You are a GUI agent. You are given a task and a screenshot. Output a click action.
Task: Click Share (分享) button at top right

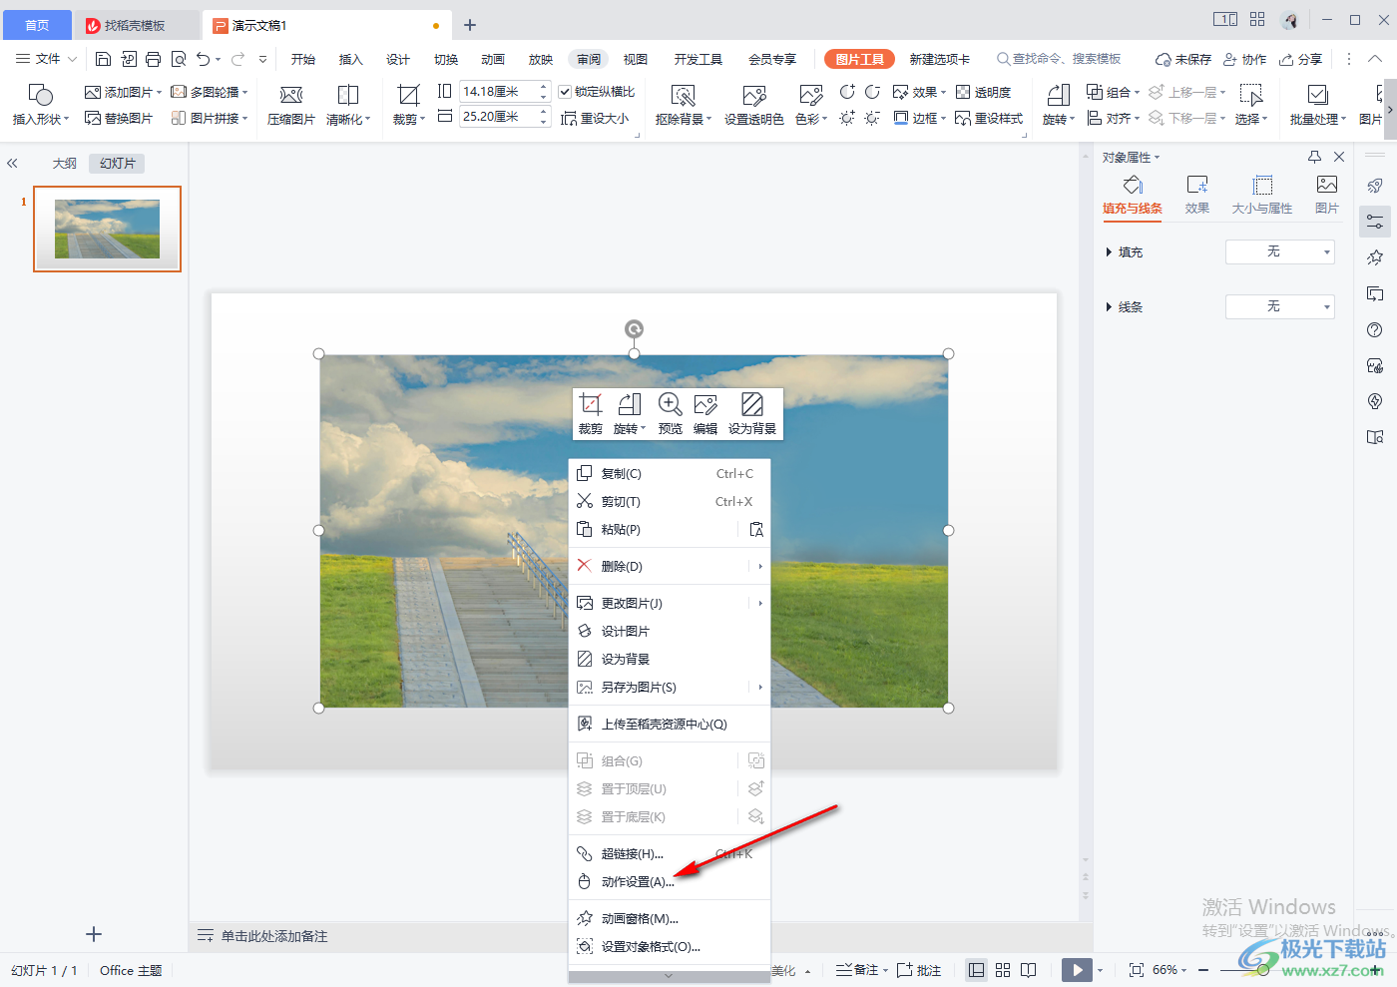click(1300, 59)
